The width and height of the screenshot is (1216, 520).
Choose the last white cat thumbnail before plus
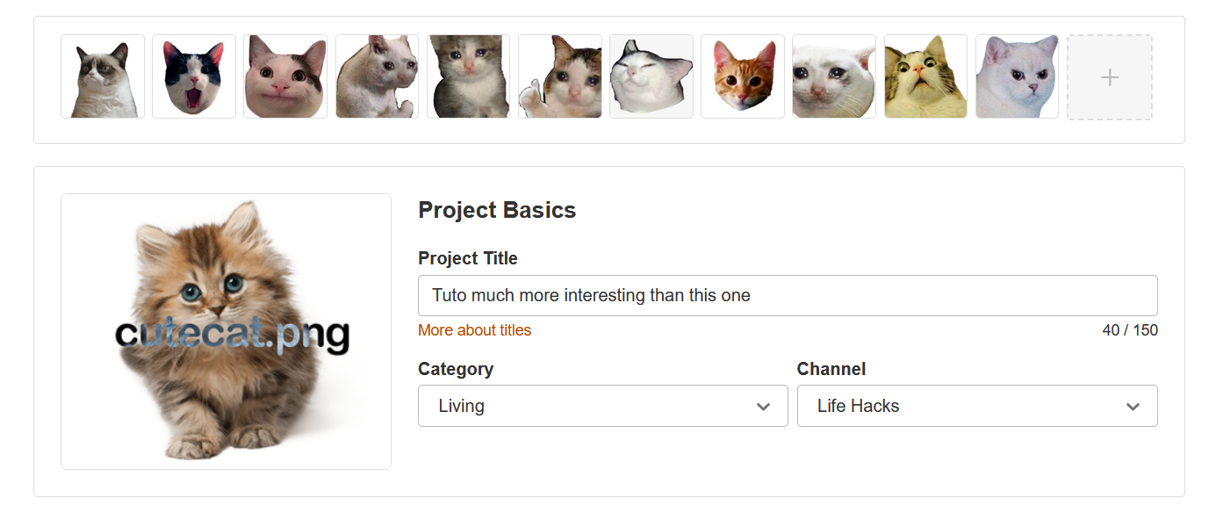pyautogui.click(x=1017, y=76)
